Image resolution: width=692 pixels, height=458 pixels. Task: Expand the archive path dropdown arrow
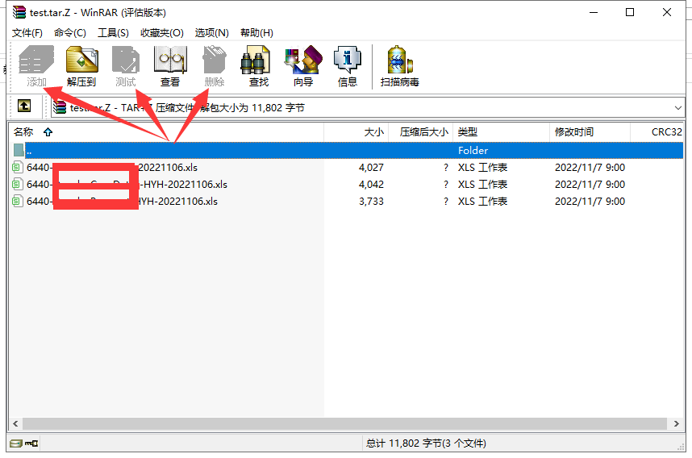click(x=677, y=108)
